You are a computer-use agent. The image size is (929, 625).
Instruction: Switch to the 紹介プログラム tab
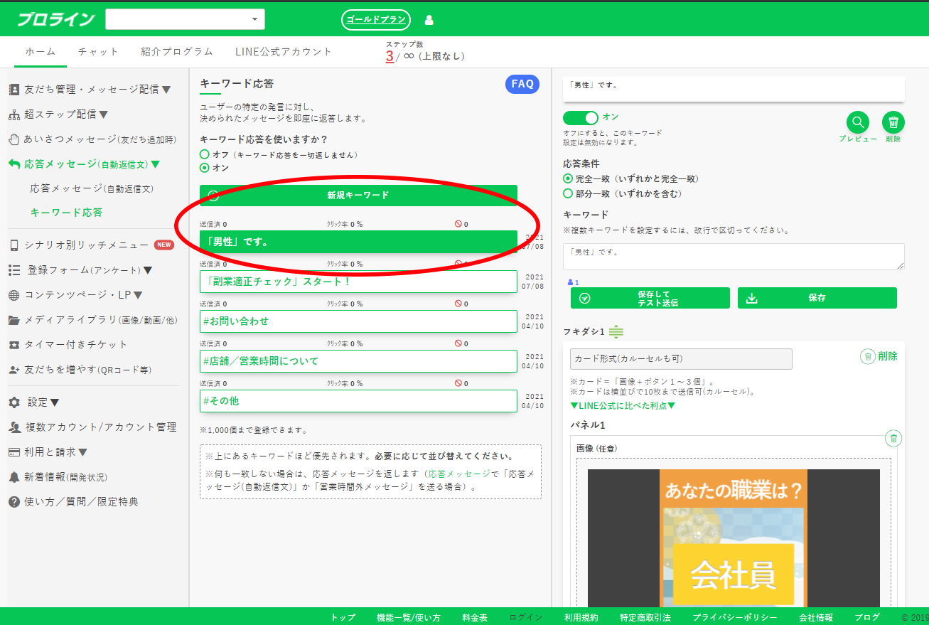pyautogui.click(x=177, y=52)
